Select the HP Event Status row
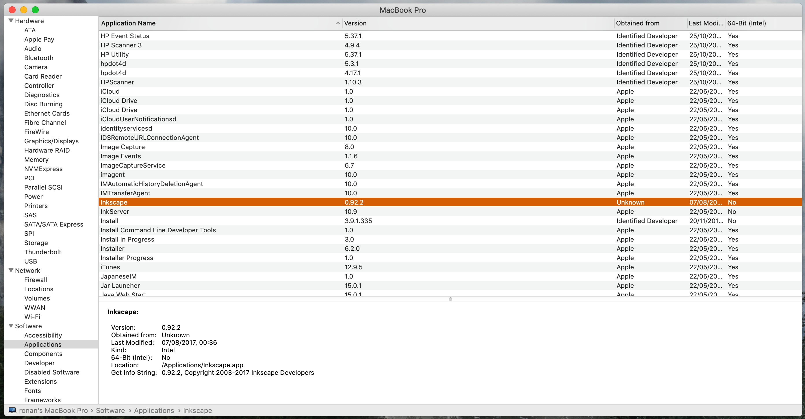The width and height of the screenshot is (805, 419). coord(450,36)
